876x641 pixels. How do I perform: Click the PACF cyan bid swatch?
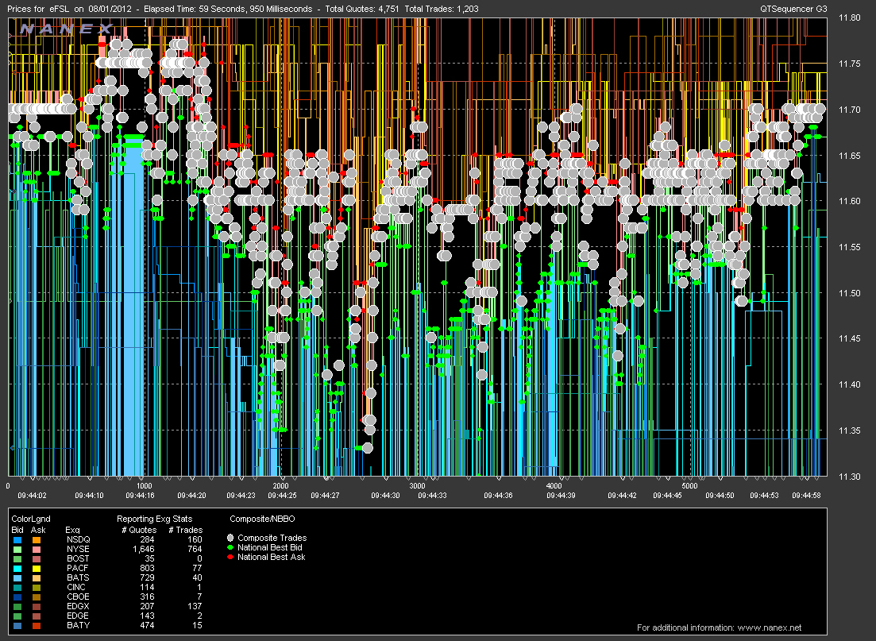[17, 569]
